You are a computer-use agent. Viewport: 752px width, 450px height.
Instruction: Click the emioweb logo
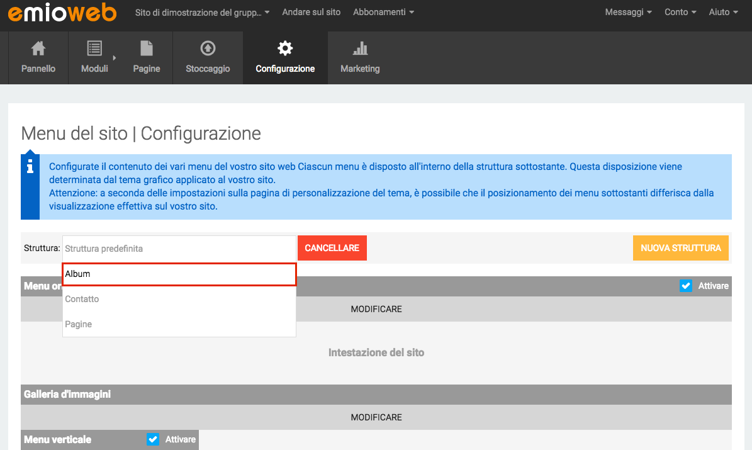point(62,12)
